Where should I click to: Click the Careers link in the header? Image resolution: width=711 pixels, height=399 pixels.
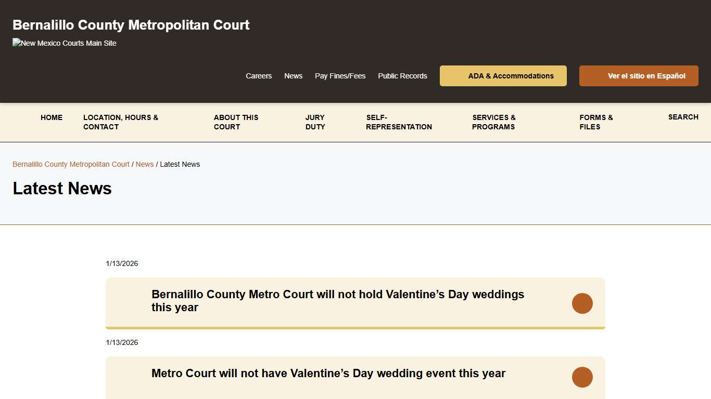(x=259, y=76)
